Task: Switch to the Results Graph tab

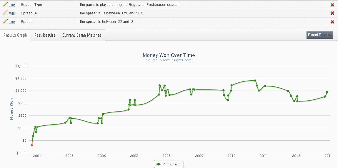Action: point(15,35)
